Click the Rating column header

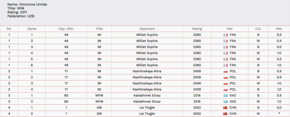click(x=197, y=29)
